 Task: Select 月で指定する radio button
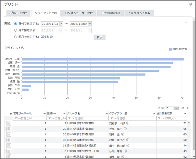(15, 30)
